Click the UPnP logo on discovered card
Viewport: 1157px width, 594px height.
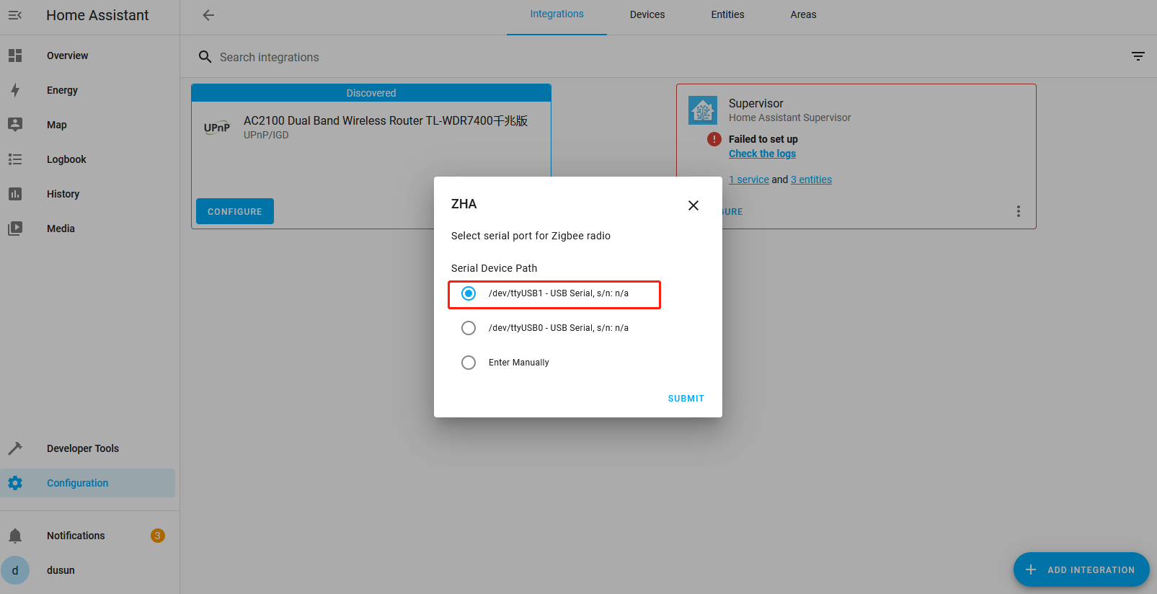pos(217,128)
